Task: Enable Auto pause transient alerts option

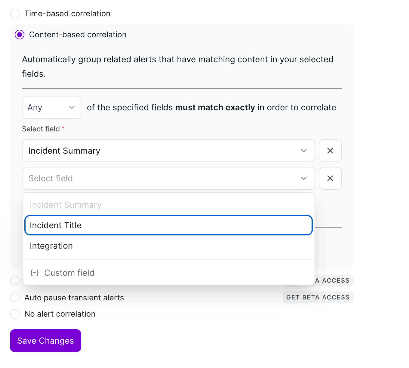Action: pyautogui.click(x=15, y=297)
